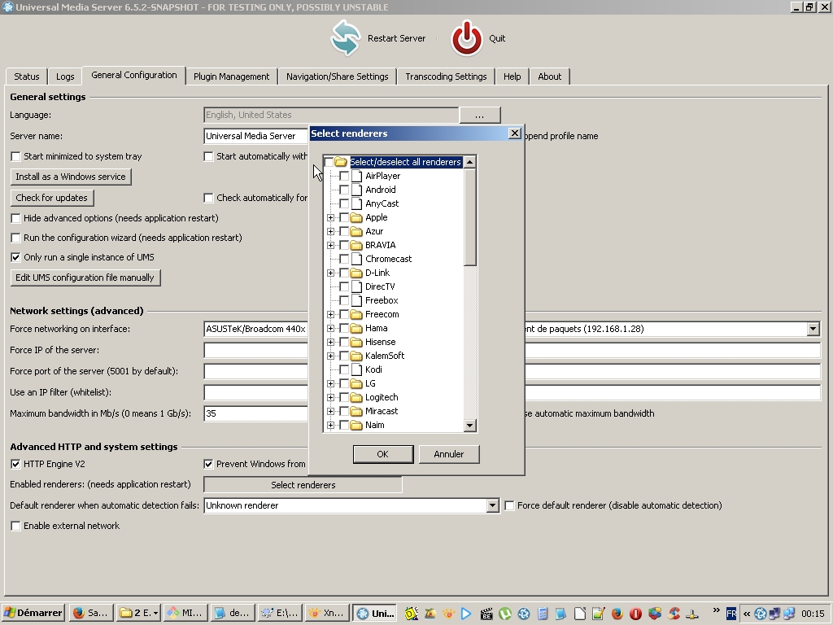The image size is (833, 625).
Task: Open the Plugin Management tab
Action: coord(232,76)
